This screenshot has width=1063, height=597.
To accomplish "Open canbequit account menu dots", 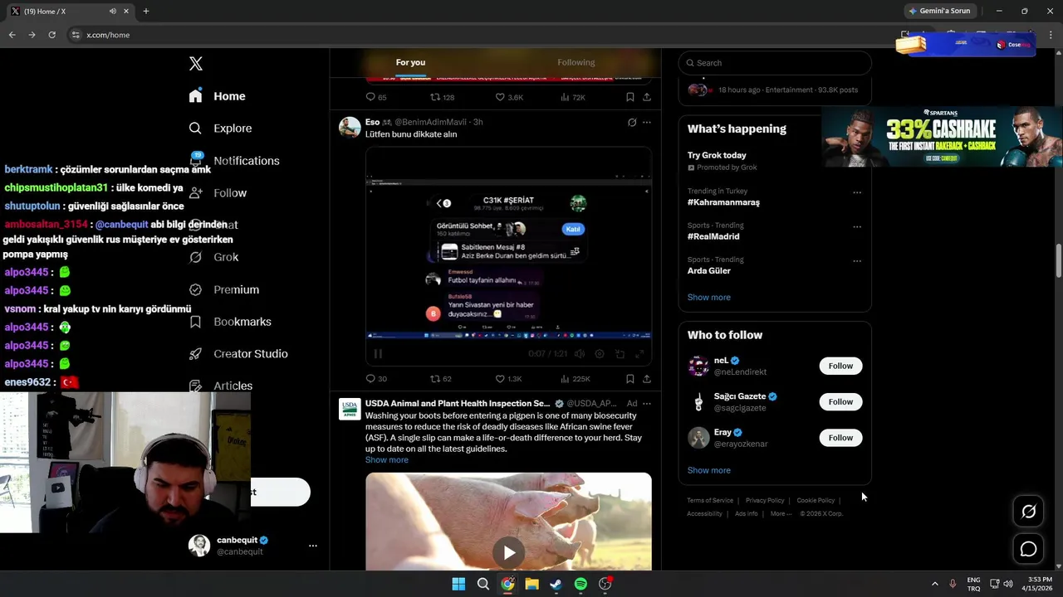I will point(313,546).
